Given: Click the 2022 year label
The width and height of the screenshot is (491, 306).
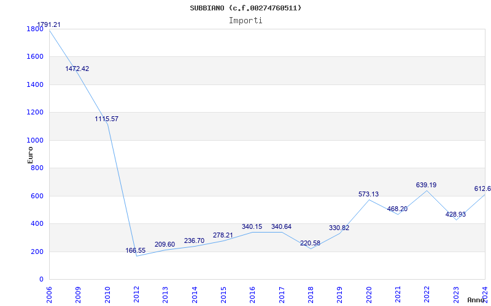Looking at the screenshot, I should click(427, 295).
